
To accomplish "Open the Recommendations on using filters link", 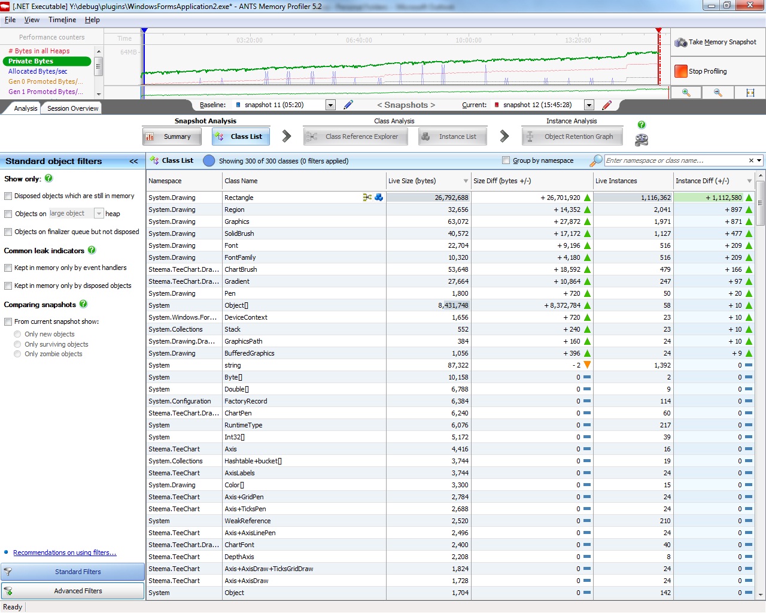I will [65, 553].
